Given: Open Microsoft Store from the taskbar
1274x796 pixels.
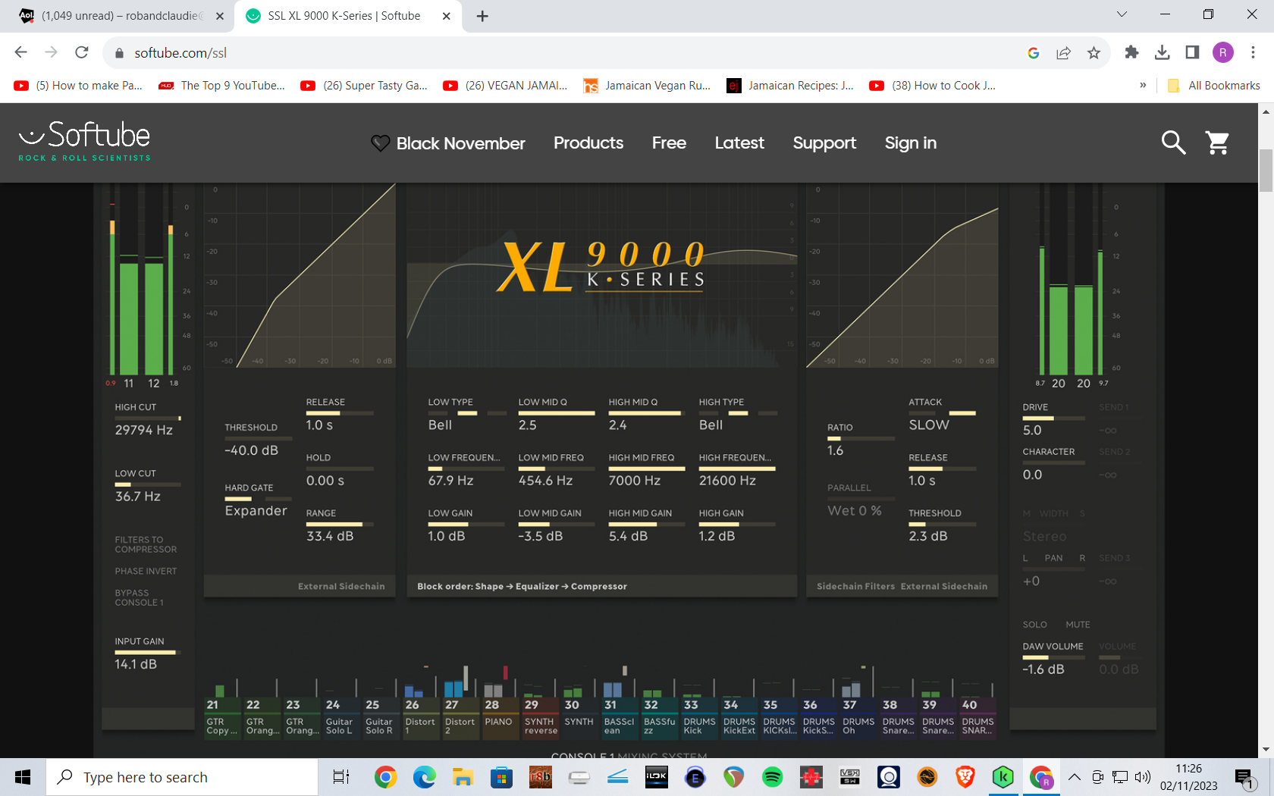Looking at the screenshot, I should [501, 777].
